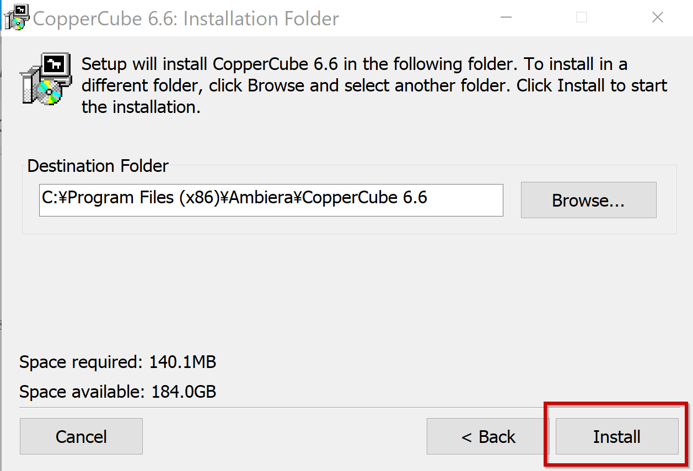
Task: Minimize the CopperCube installer window
Action: click(x=505, y=18)
